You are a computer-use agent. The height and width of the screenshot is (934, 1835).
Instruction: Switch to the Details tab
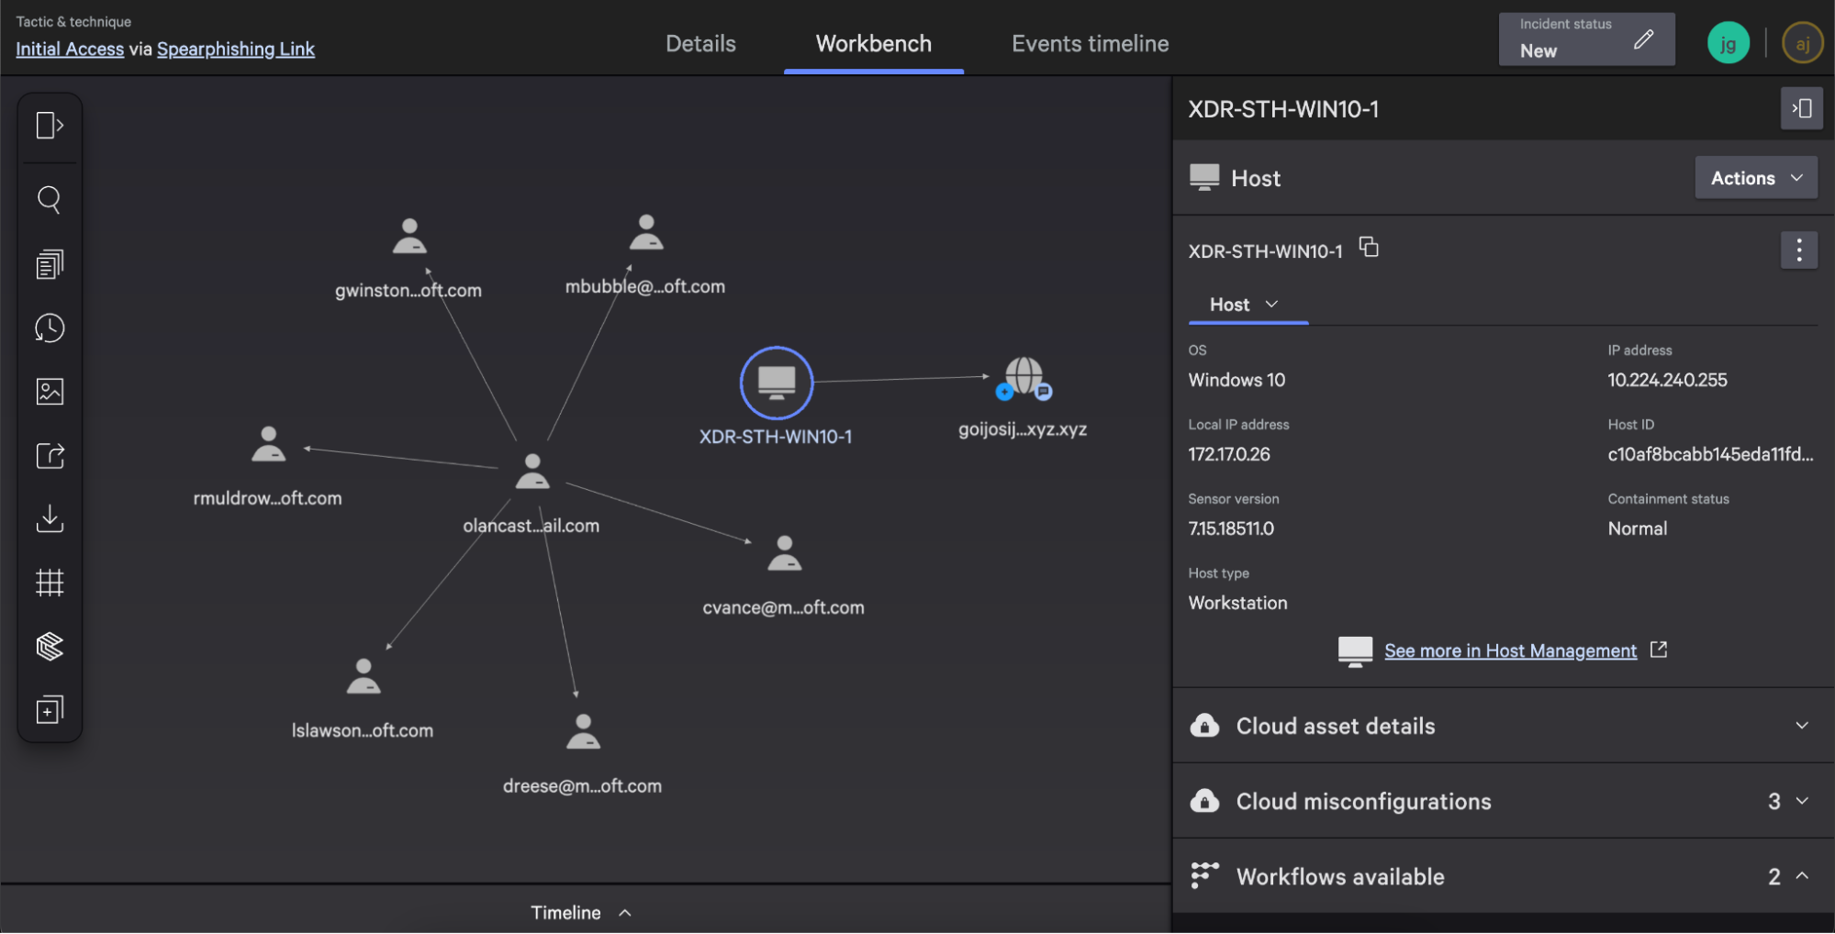tap(700, 44)
